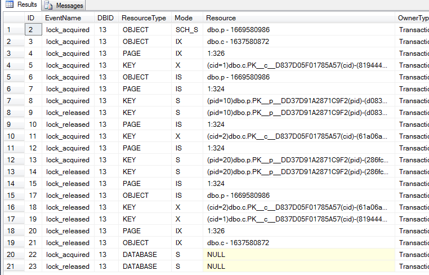This screenshot has height=275, width=429.
Task: Click the DATABASE cell in row 21
Action: 140,267
